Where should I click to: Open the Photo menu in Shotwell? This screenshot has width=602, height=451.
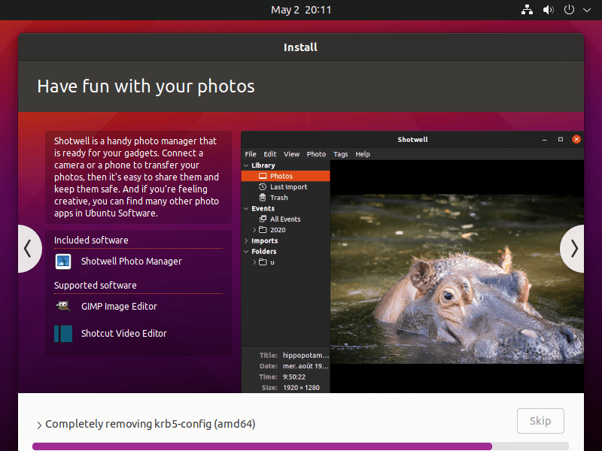[x=316, y=154]
